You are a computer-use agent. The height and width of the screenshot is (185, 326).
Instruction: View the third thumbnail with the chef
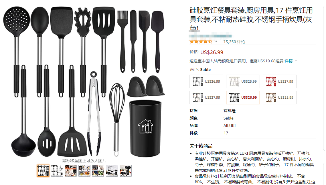(71, 171)
